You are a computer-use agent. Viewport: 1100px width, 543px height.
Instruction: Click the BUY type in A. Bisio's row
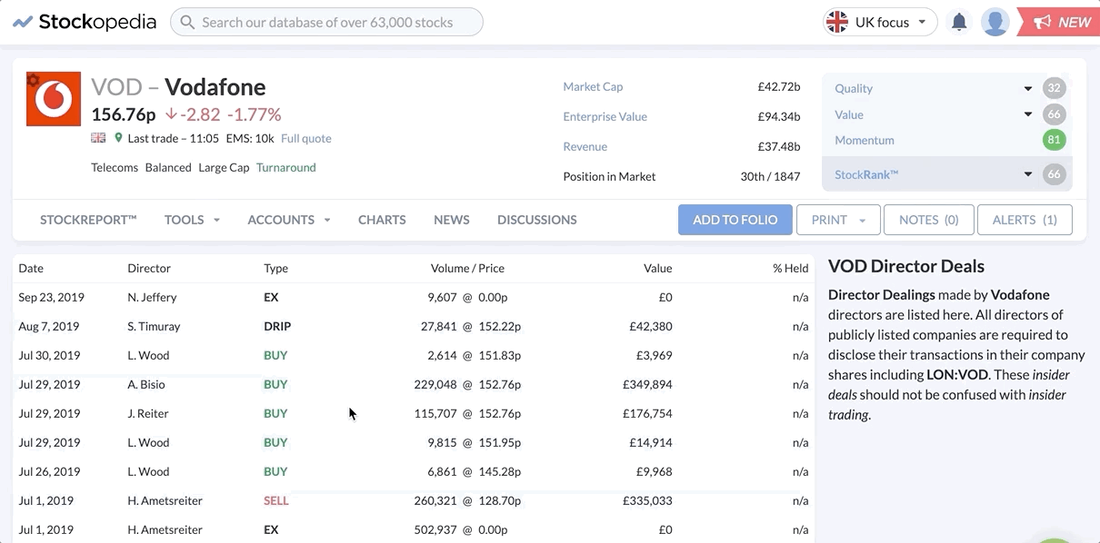(x=275, y=384)
